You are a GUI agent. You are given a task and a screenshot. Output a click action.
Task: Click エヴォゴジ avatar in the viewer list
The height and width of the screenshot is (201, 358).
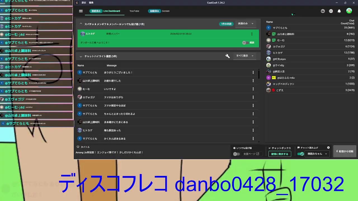tap(268, 47)
